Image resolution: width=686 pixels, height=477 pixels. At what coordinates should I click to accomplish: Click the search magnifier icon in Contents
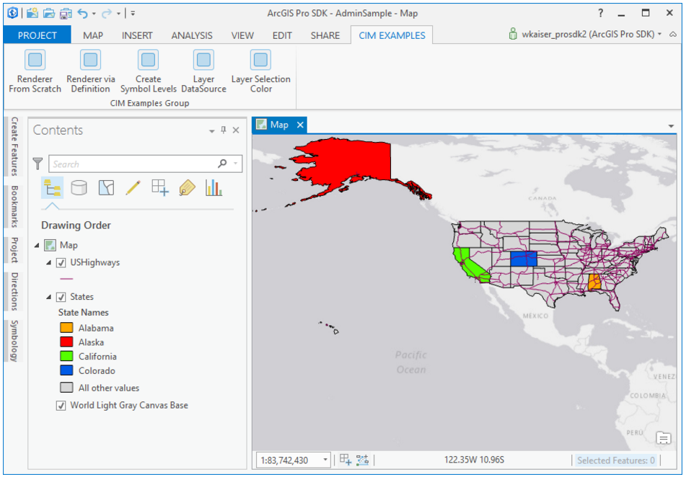222,164
